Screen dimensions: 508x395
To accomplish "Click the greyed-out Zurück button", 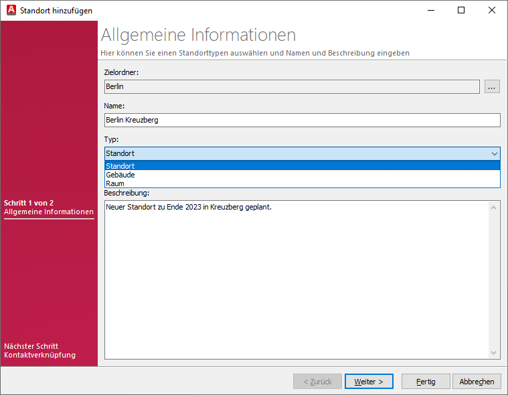I will coord(317,382).
